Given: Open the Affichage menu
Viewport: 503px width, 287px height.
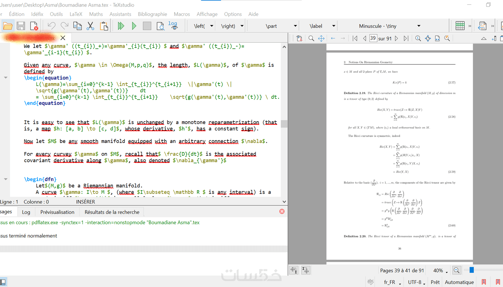Looking at the screenshot, I should pyautogui.click(x=207, y=14).
